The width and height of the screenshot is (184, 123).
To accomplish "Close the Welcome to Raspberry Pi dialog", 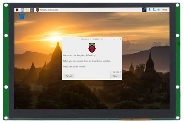I will point(120,39).
